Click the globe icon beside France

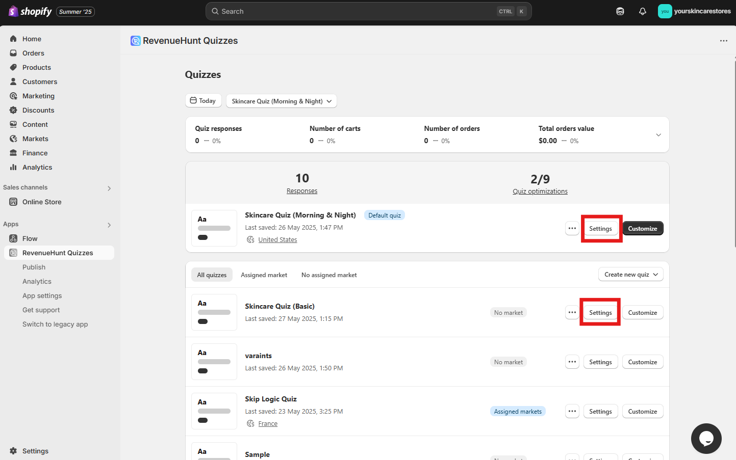click(x=250, y=423)
